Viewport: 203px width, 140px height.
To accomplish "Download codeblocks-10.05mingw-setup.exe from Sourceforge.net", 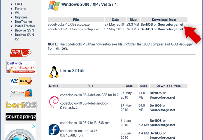I will click(x=171, y=29).
